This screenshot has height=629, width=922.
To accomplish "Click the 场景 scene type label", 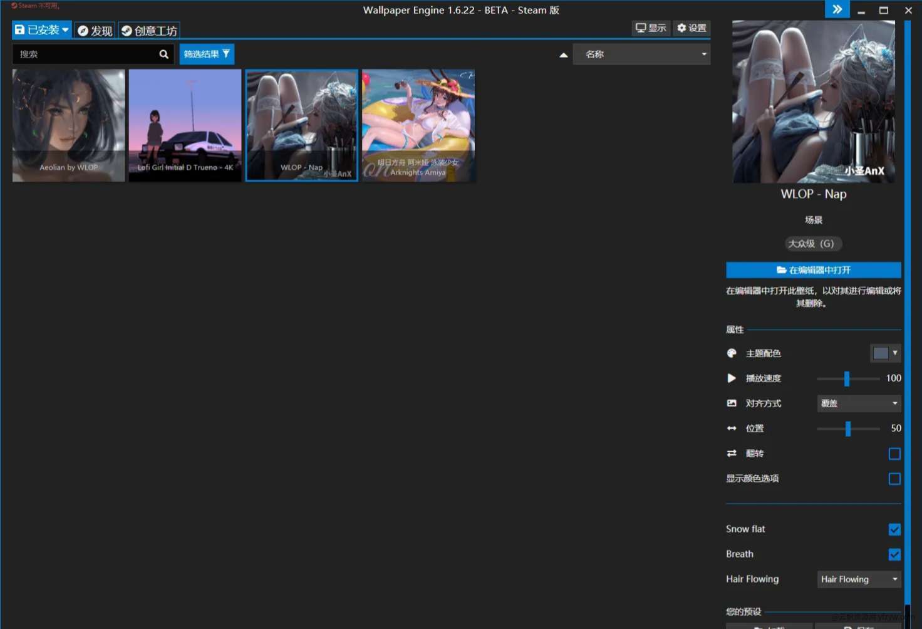I will click(x=814, y=220).
